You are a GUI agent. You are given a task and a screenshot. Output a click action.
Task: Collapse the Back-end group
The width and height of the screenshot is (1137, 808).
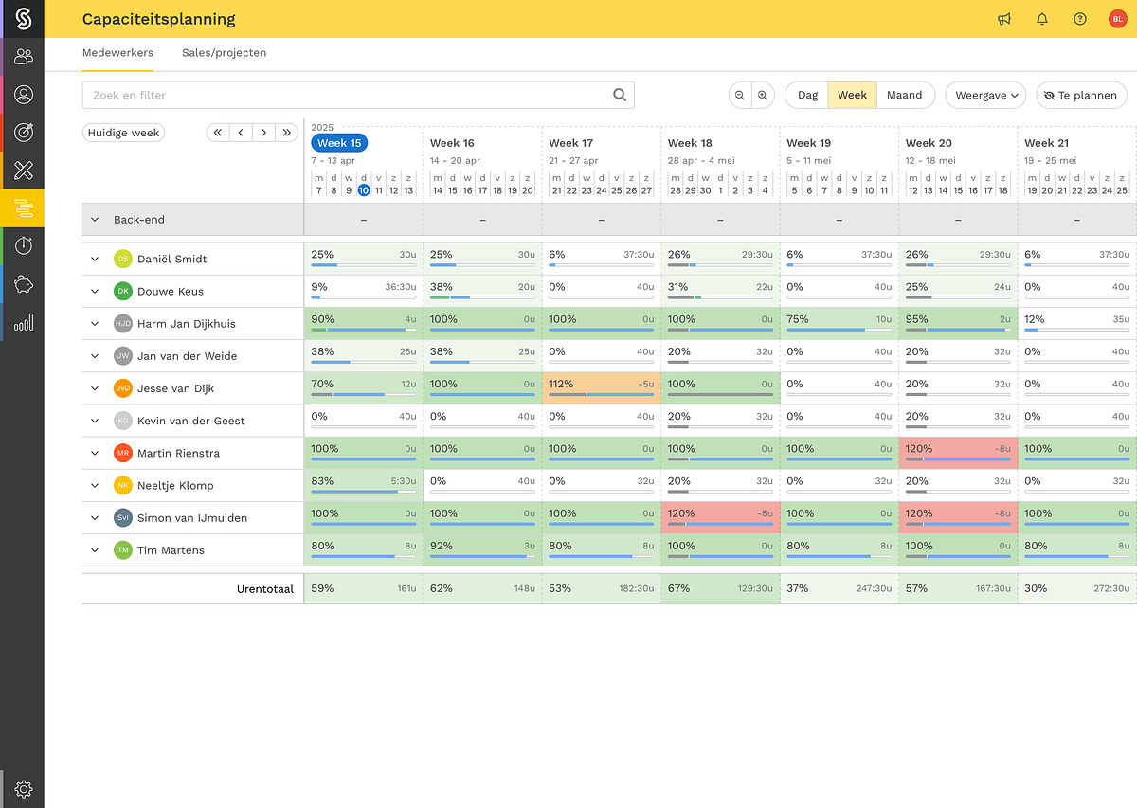95,220
